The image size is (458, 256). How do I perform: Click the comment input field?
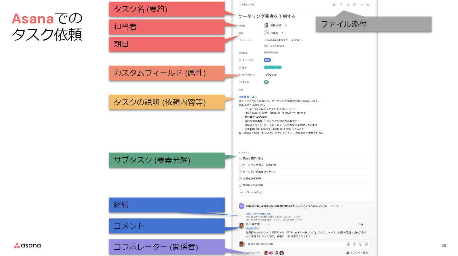308,244
